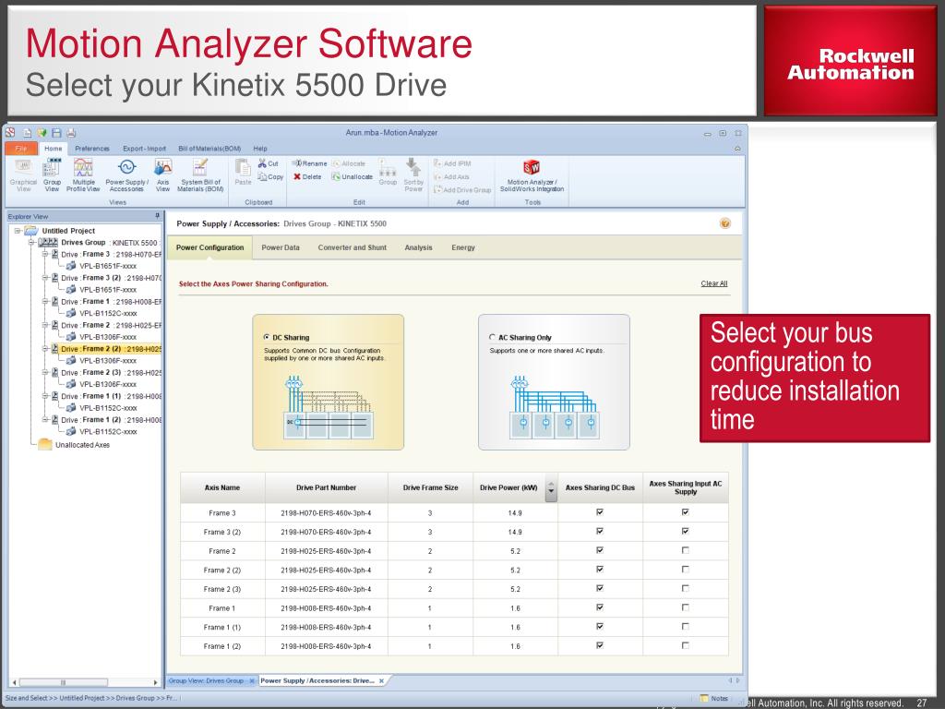Open the File menu tab
945x709 pixels.
tap(21, 149)
